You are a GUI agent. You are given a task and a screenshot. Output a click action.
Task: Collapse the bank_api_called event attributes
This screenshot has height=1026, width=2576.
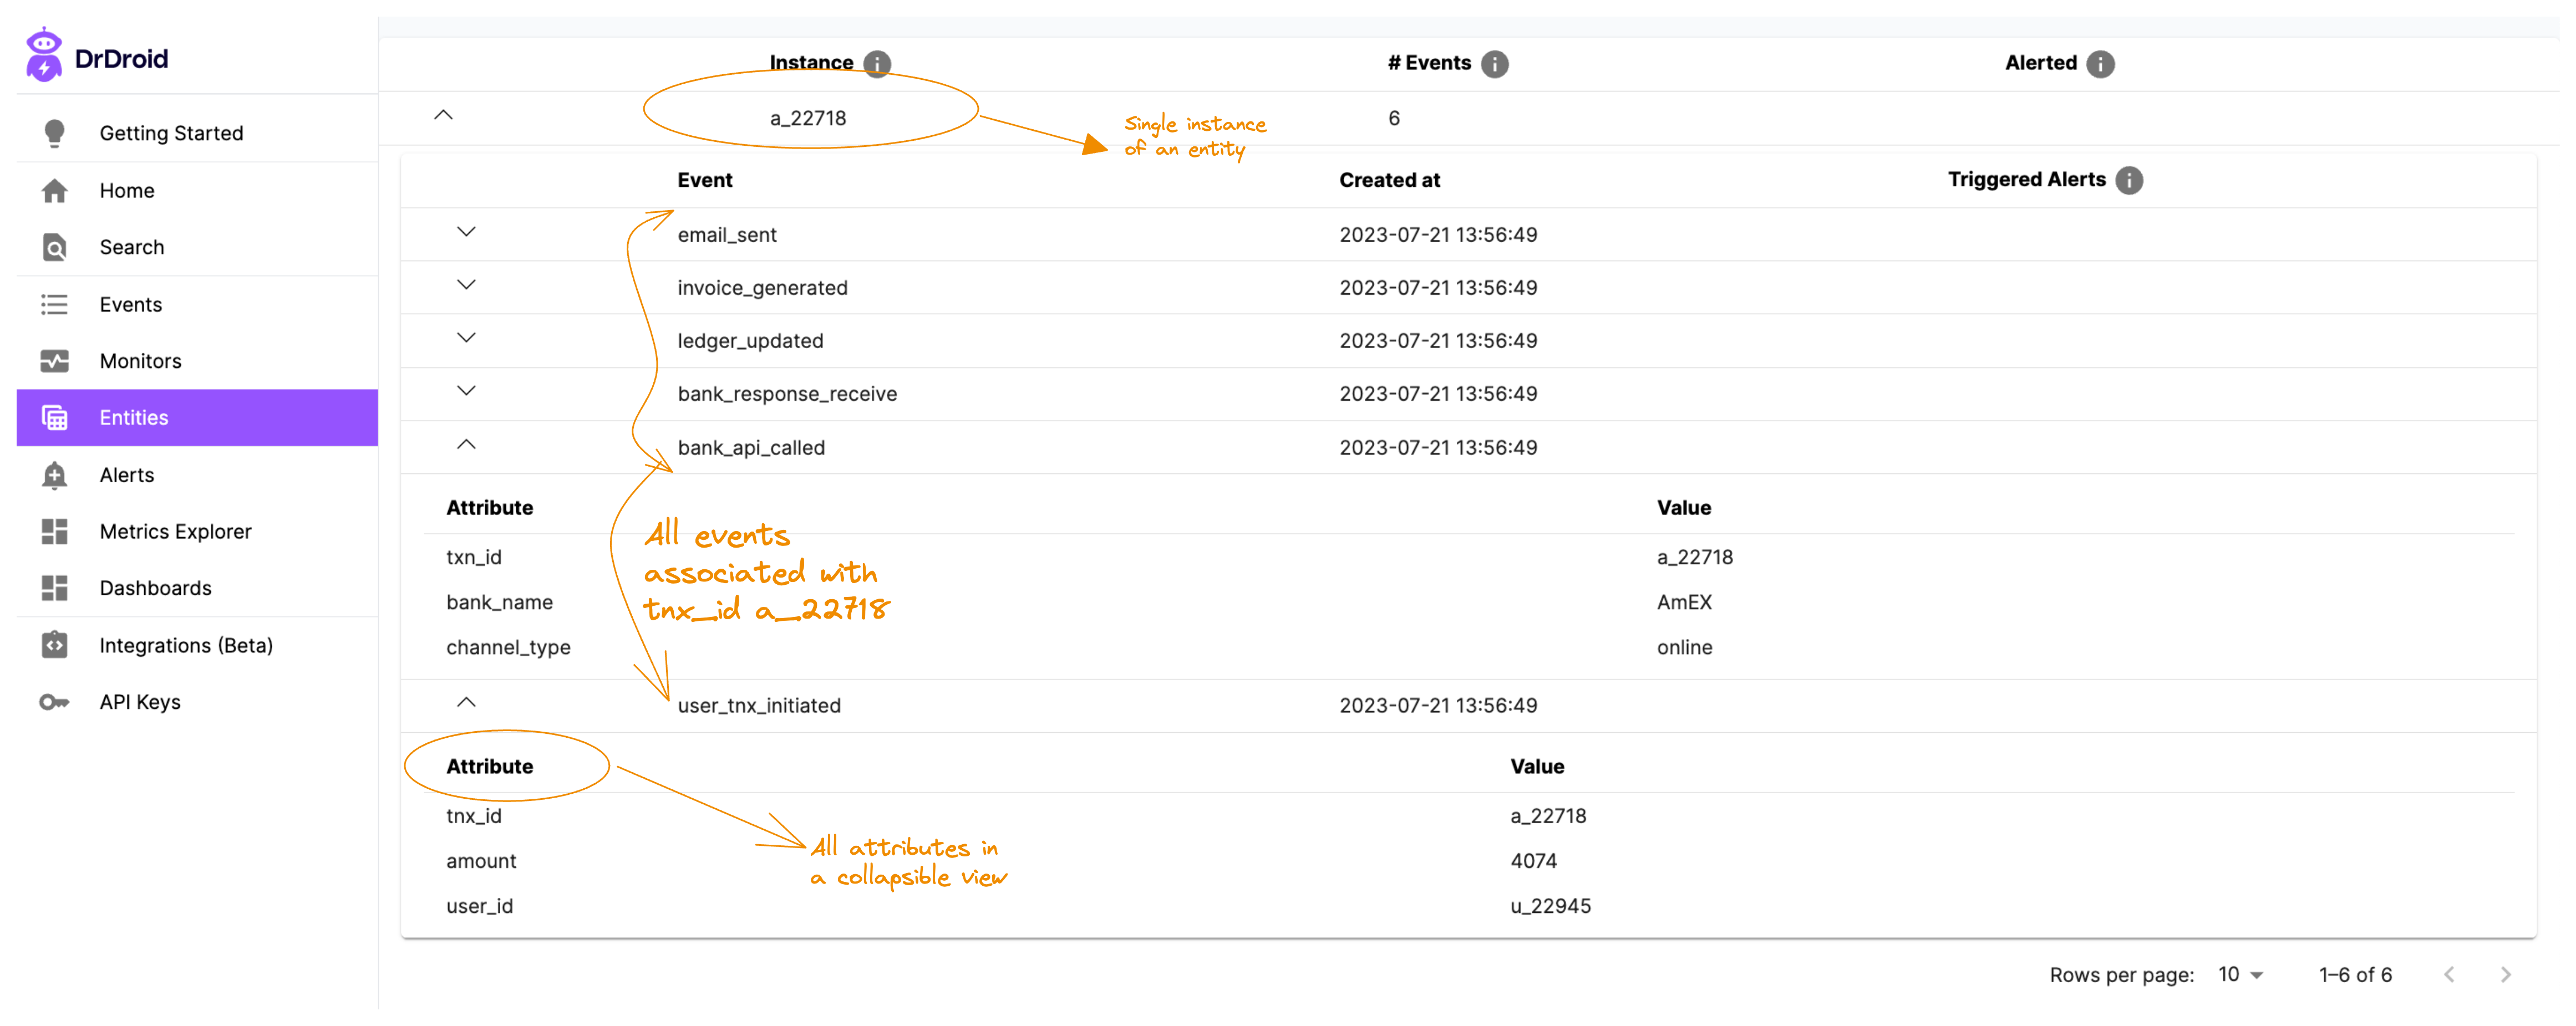coord(466,446)
